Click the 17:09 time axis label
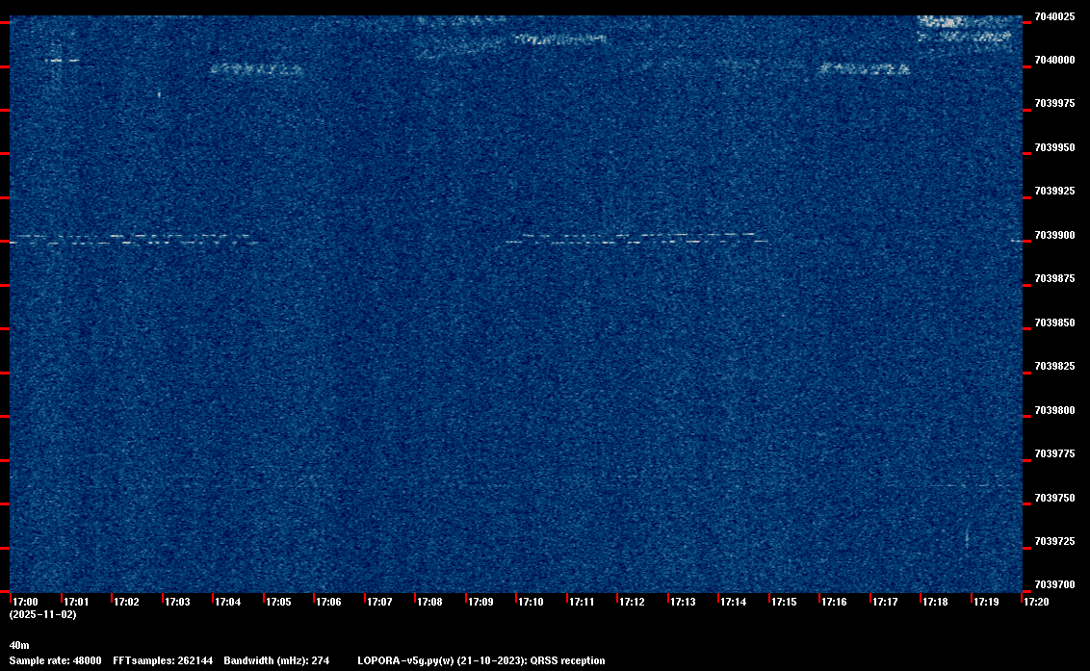1090x671 pixels. (x=481, y=602)
